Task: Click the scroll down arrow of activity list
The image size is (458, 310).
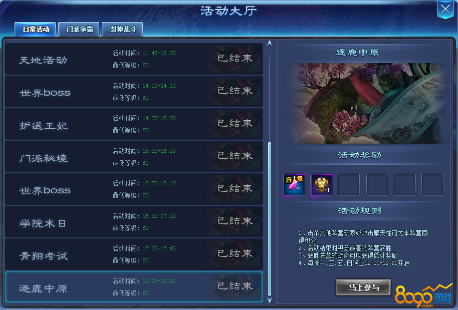Action: coord(270,300)
